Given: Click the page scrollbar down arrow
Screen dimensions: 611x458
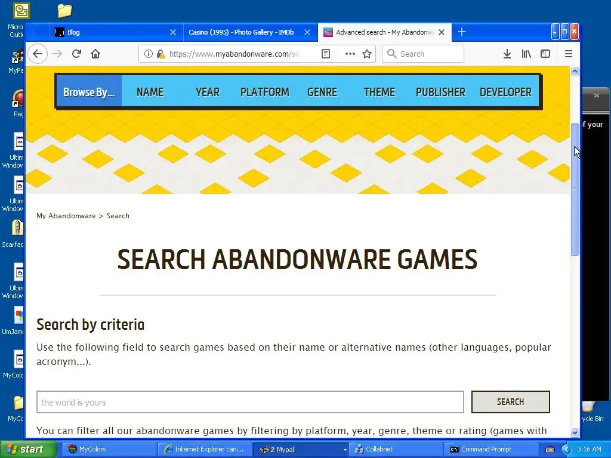Looking at the screenshot, I should pos(575,432).
